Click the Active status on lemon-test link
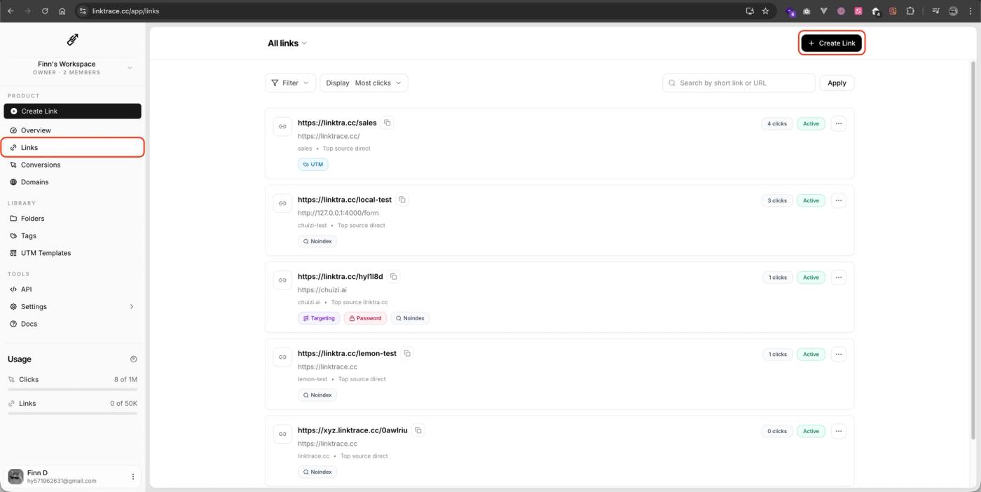 tap(811, 355)
